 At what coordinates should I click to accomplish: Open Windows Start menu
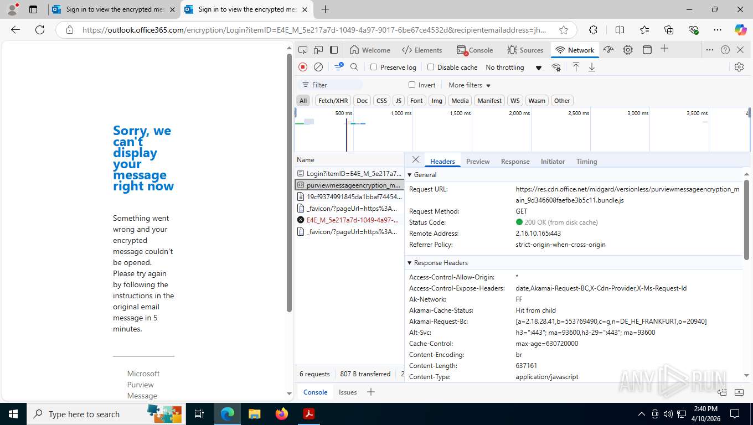tap(13, 414)
